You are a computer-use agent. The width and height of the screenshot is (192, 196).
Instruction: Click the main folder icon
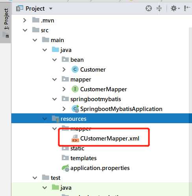pos(46,40)
